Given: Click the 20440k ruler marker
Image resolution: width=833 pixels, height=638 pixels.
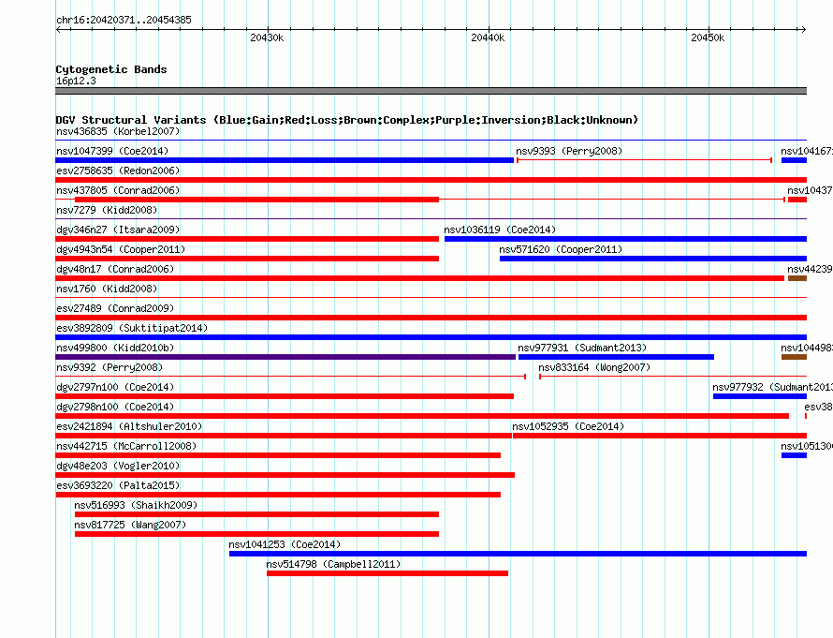Looking at the screenshot, I should tap(488, 37).
